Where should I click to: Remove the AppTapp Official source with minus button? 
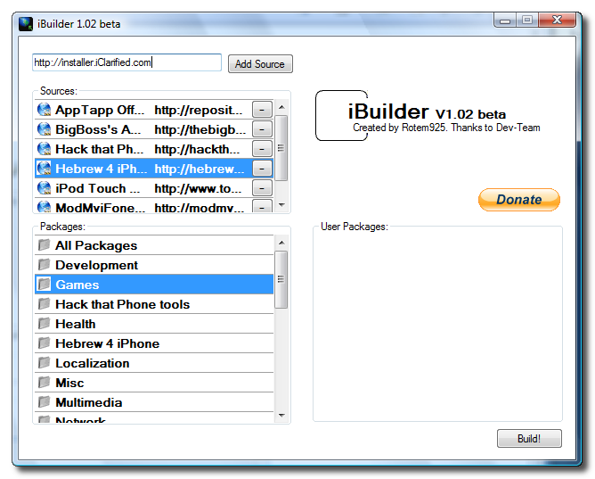pos(262,110)
